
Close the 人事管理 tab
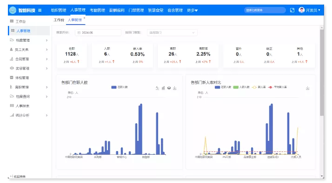(84, 18)
